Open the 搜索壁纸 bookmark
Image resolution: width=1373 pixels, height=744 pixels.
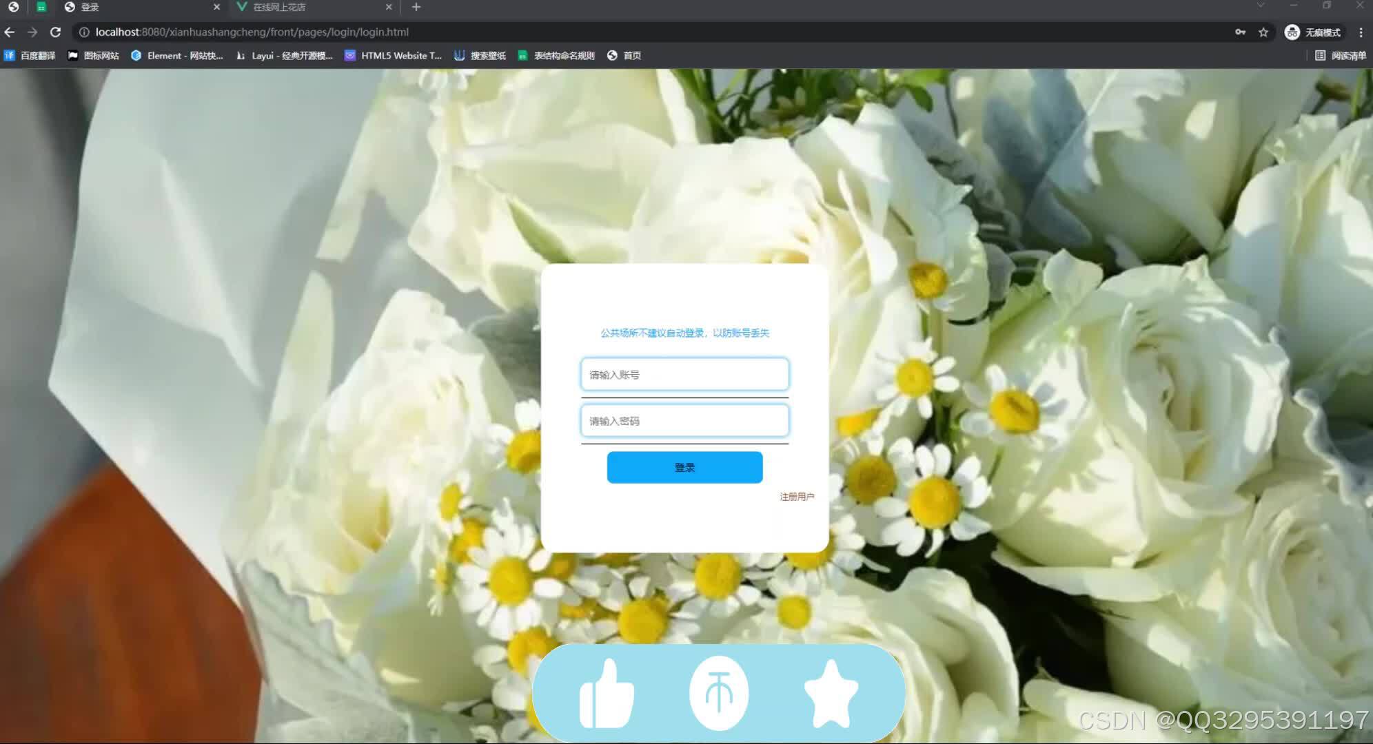pos(480,56)
